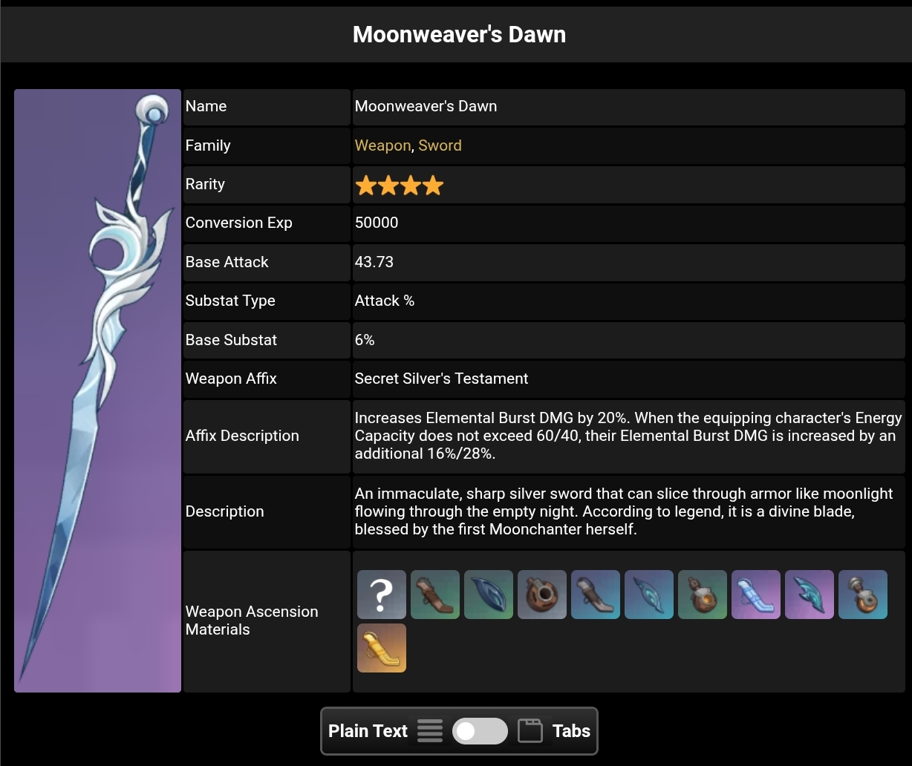Click the Substat Type value Attack %
The height and width of the screenshot is (766, 912).
(385, 301)
